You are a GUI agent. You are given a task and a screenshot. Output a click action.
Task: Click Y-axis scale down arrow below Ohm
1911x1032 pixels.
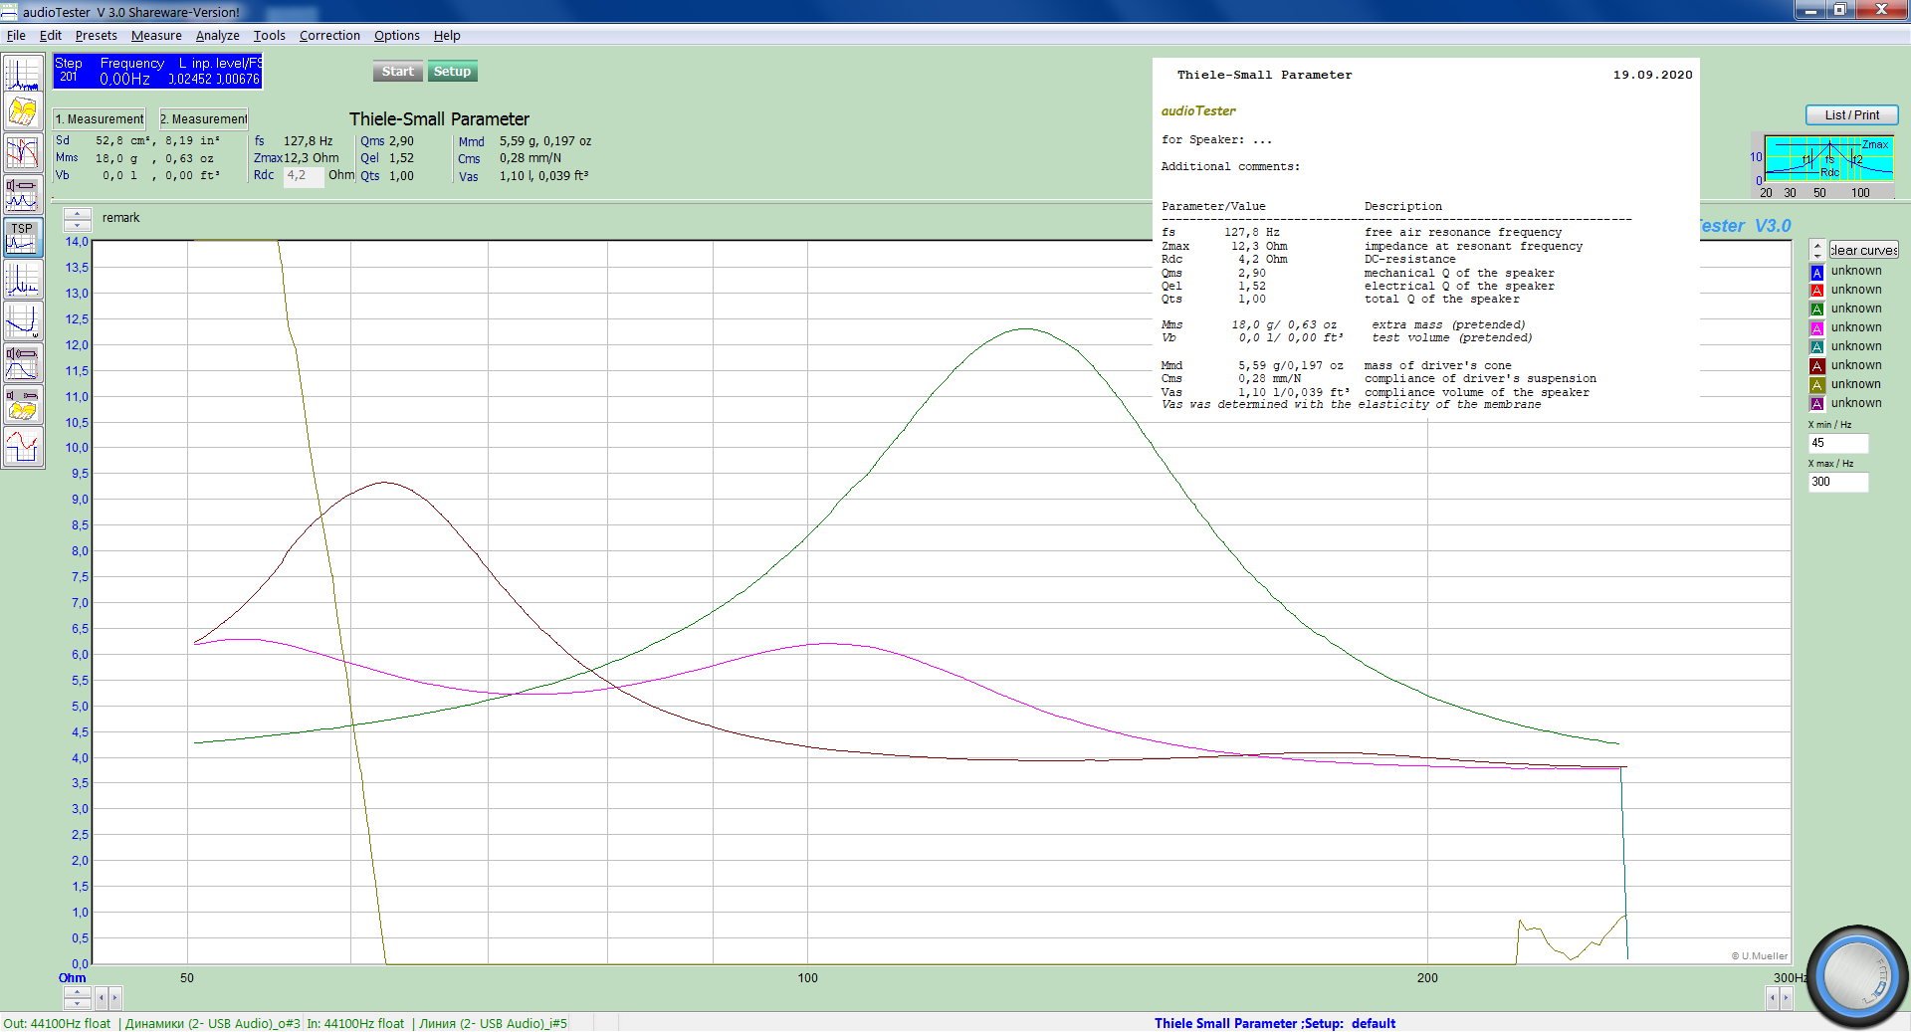tap(77, 1003)
